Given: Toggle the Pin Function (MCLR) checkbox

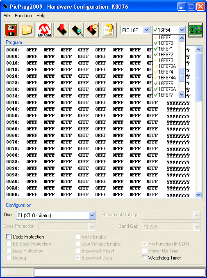Looking at the screenshot, I should (x=144, y=244).
